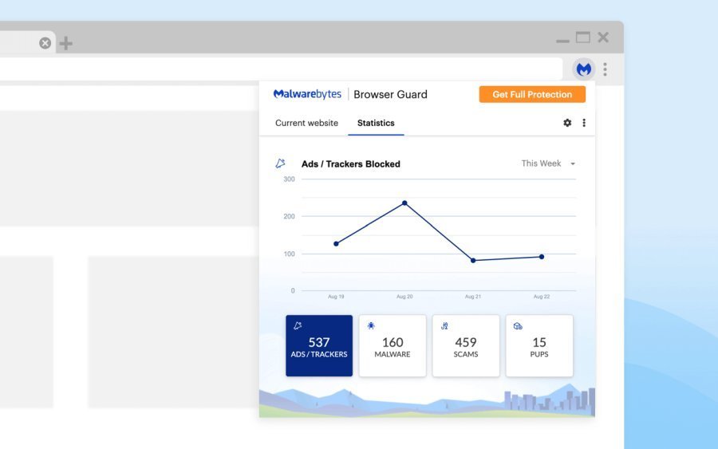Click the bug icon on the Malware card
Viewport: 718px width, 449px height.
(371, 326)
